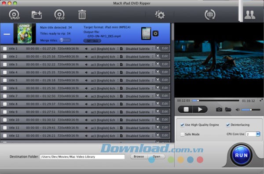Click the SET TAG button
This screenshot has height=174, width=264.
coord(92,41)
